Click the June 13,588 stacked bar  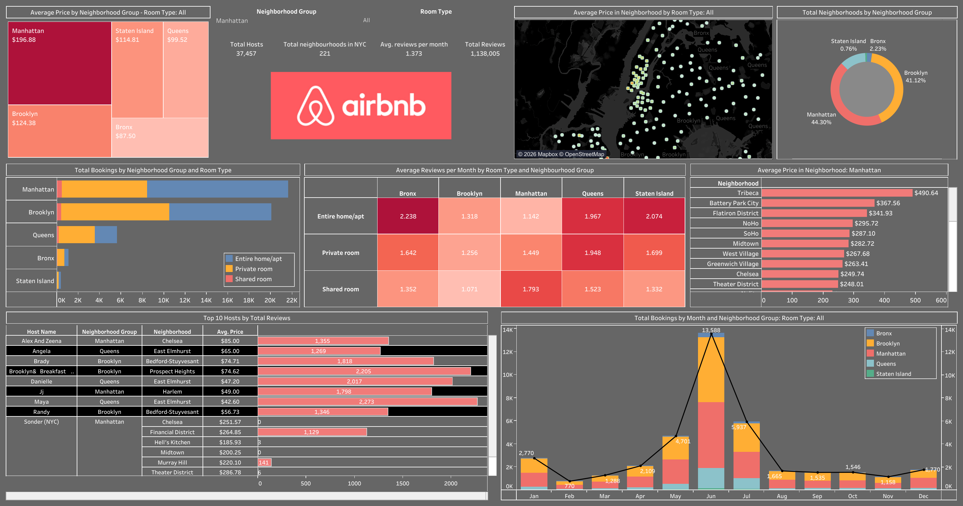pyautogui.click(x=711, y=411)
